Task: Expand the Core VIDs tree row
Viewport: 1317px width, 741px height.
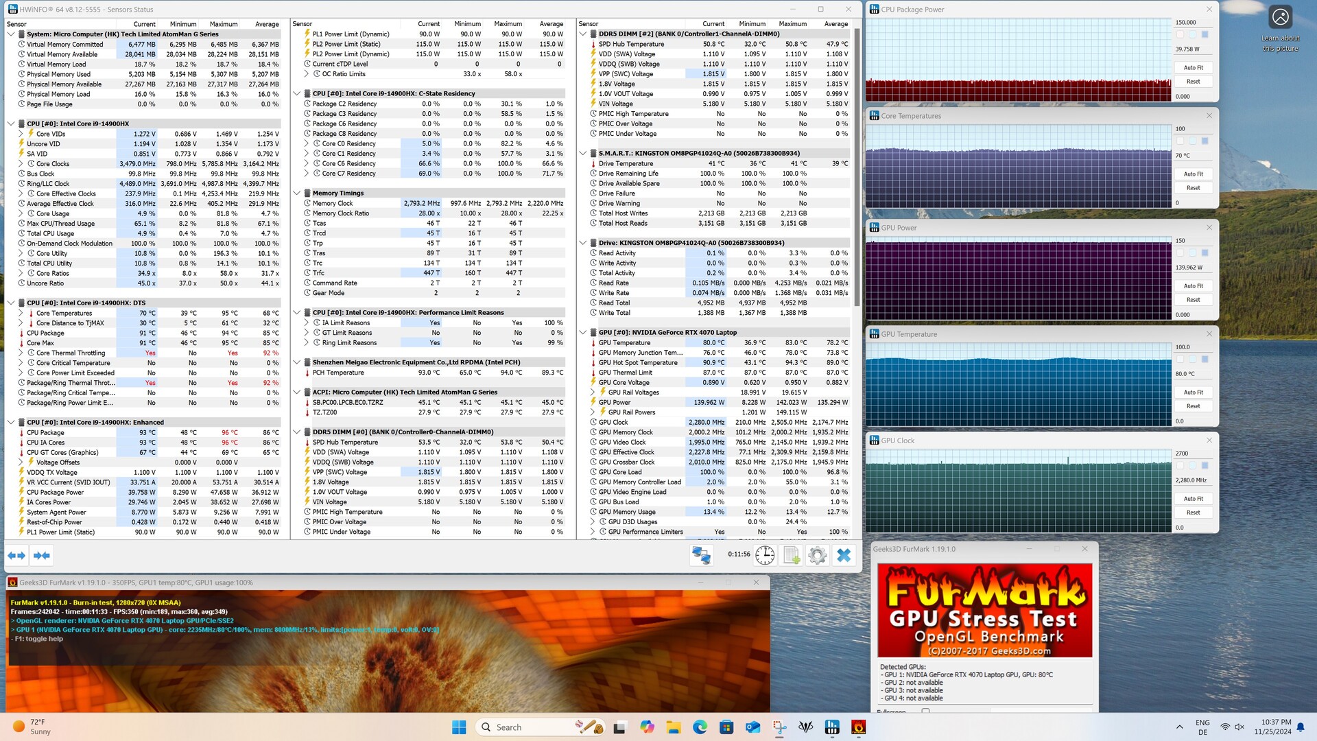Action: click(21, 134)
